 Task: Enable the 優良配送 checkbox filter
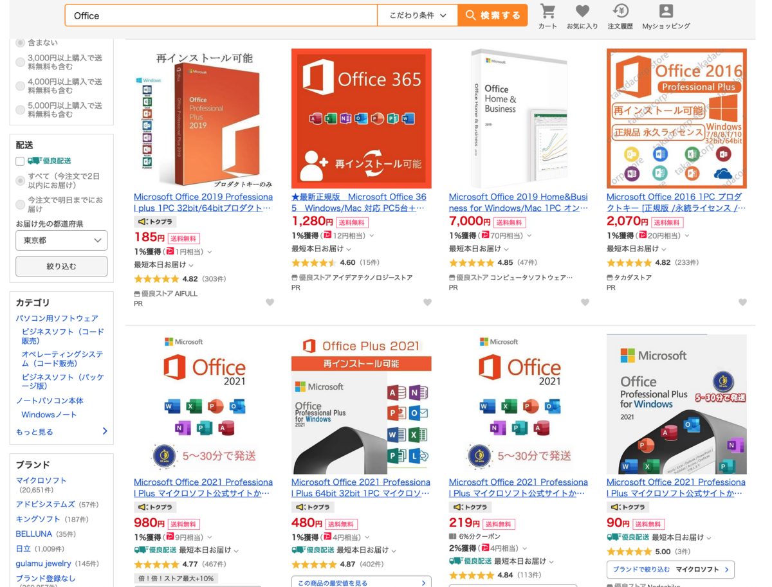20,161
